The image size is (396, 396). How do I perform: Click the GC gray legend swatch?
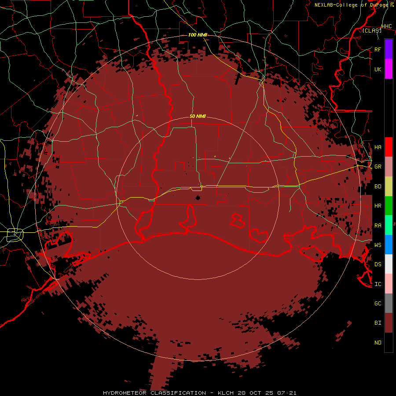389,303
